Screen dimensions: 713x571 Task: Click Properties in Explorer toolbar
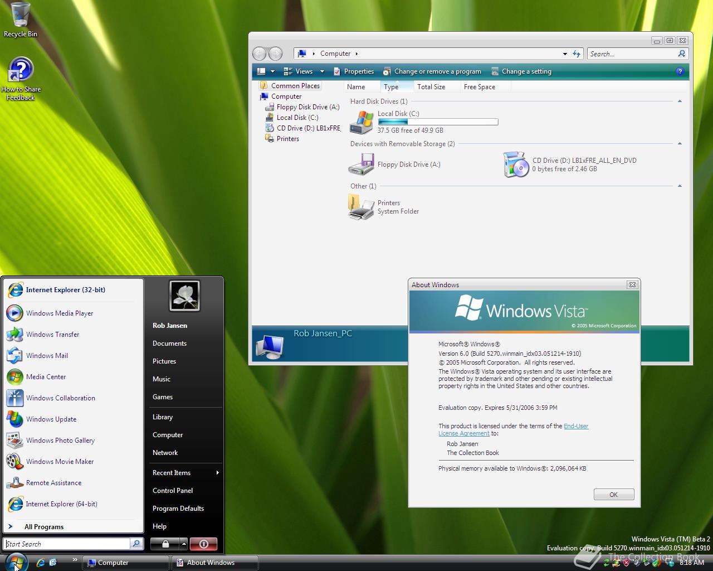tap(353, 71)
